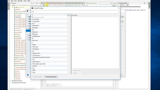
Task: Open the Help menu
Action: coord(29,1)
